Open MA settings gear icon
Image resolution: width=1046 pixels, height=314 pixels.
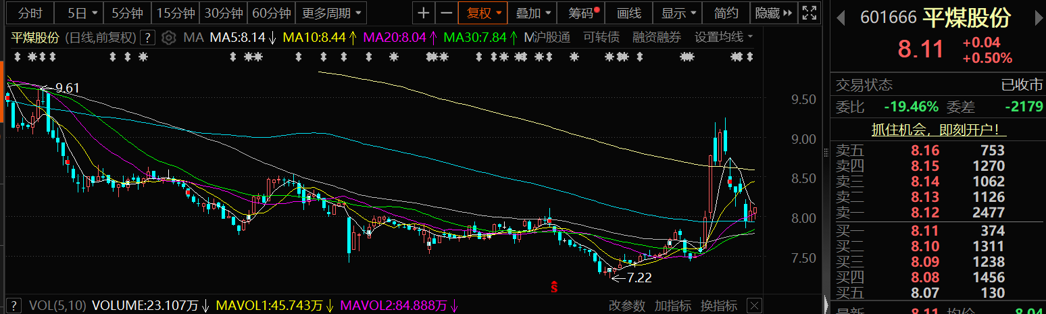[x=169, y=37]
